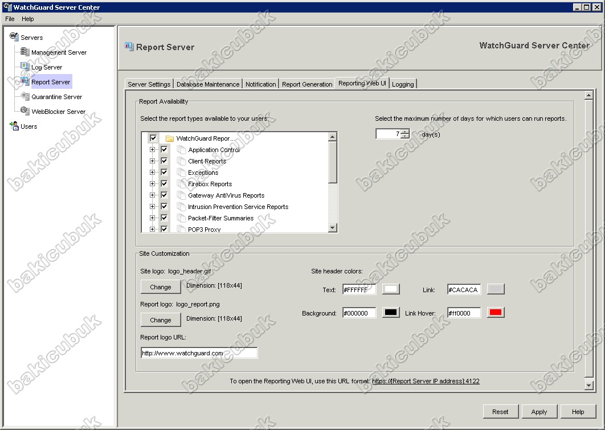This screenshot has width=605, height=430.
Task: Click the Quarantine Server icon
Action: [x=24, y=96]
